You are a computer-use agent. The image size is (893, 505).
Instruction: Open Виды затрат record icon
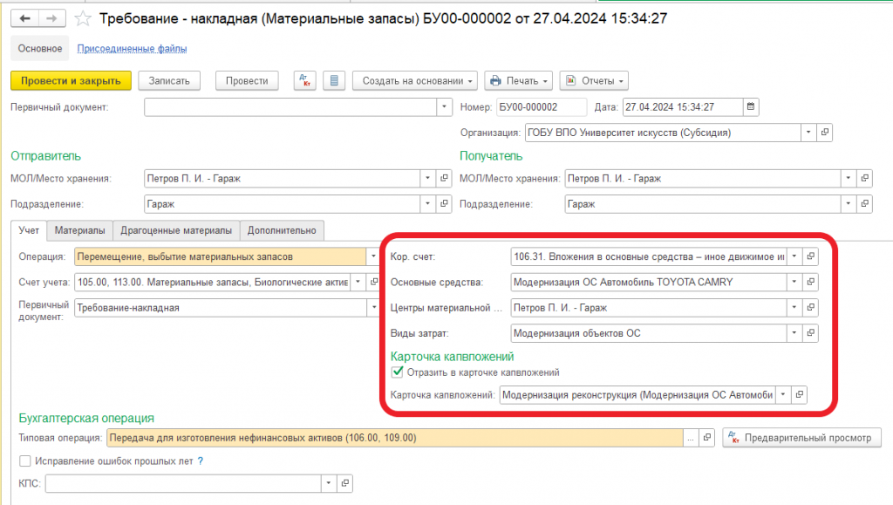810,333
